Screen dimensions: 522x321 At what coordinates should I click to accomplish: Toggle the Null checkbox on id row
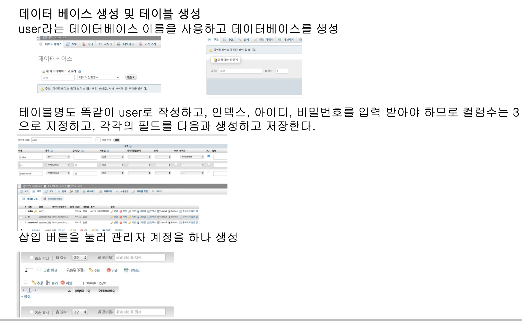[176, 164]
